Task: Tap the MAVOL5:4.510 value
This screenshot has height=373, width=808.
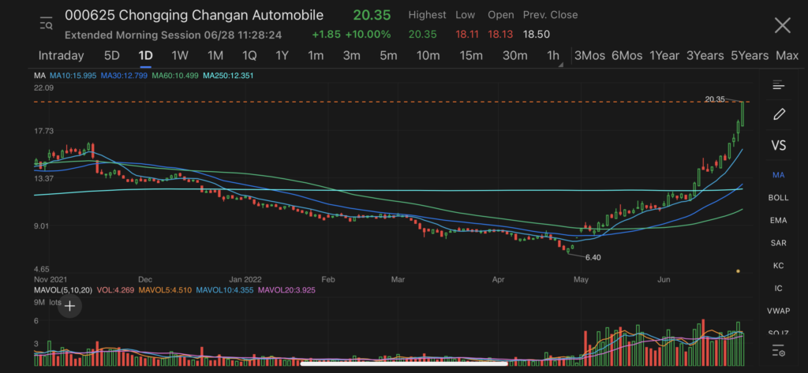Action: [164, 290]
